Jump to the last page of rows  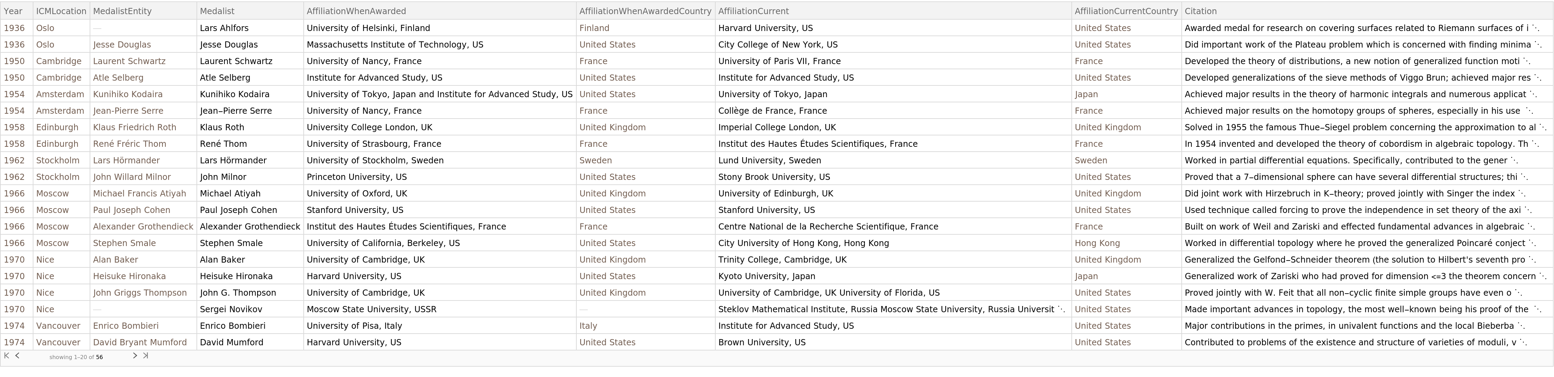click(x=145, y=356)
